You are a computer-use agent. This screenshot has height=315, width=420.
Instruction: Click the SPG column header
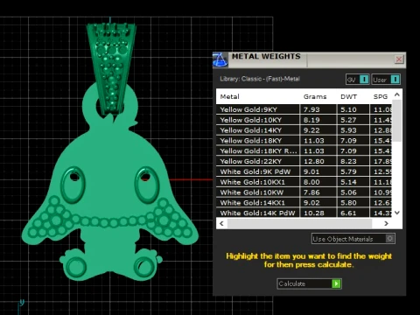[381, 96]
